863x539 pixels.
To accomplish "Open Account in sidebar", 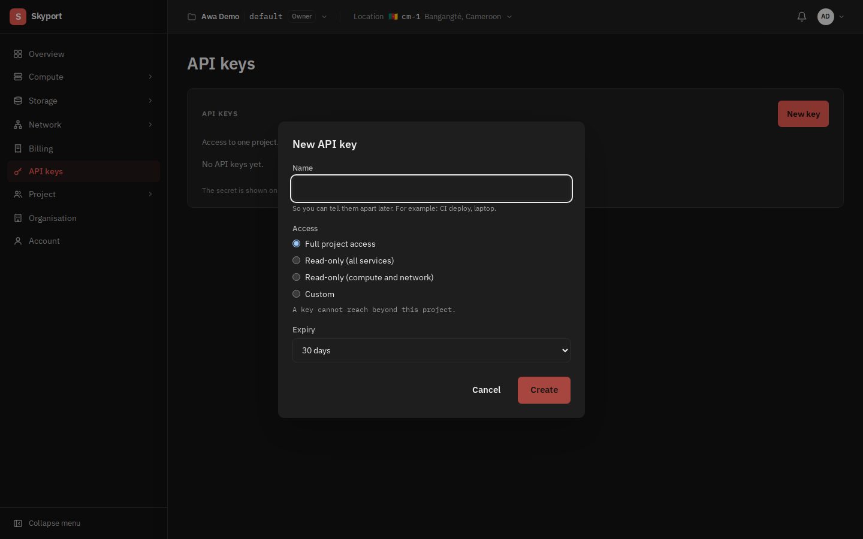I will tap(84, 241).
